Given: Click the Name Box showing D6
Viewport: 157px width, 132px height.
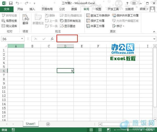Looking at the screenshot, I should [x=11, y=39].
